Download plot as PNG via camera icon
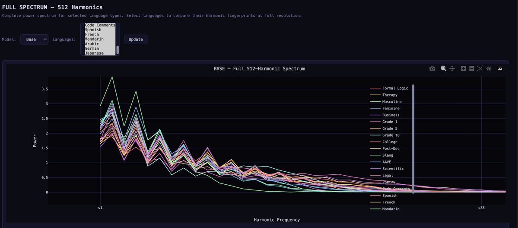The image size is (518, 228). [x=432, y=68]
